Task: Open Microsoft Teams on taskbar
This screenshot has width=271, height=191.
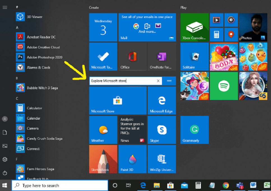Action: pyautogui.click(x=240, y=185)
